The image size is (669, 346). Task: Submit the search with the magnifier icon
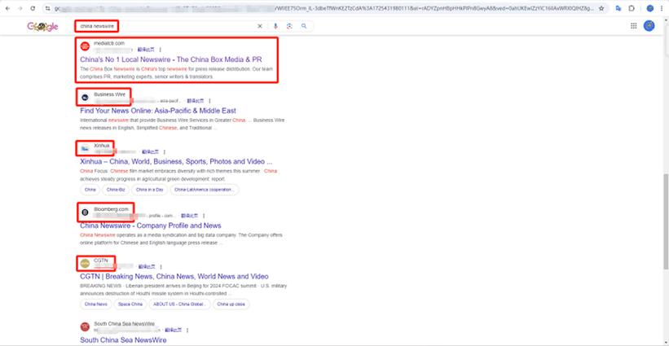(x=304, y=26)
